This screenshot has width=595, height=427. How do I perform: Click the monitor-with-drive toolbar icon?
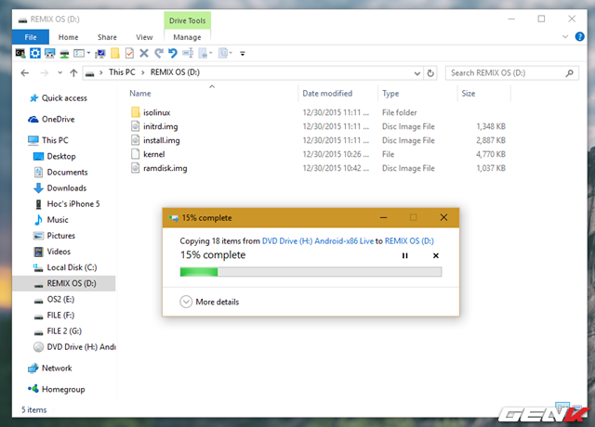click(49, 54)
